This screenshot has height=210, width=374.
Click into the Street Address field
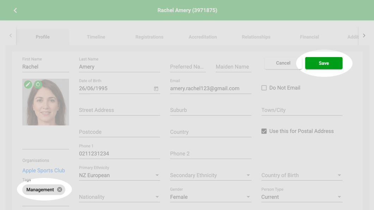(x=119, y=110)
